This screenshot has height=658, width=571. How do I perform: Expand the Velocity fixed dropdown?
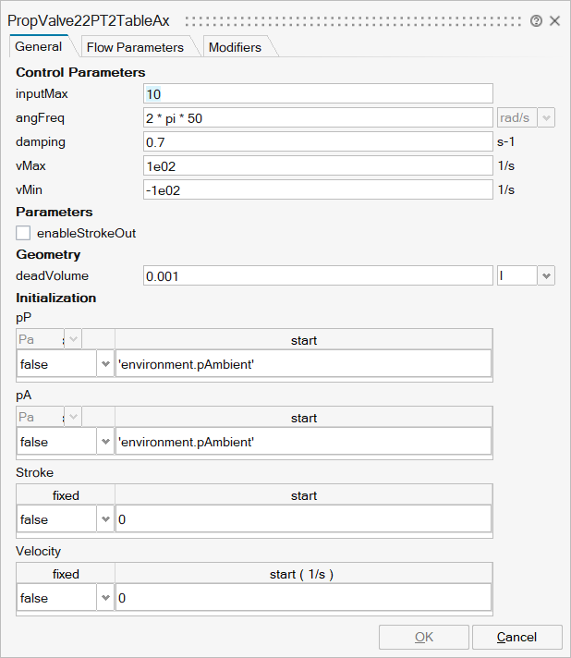point(104,598)
